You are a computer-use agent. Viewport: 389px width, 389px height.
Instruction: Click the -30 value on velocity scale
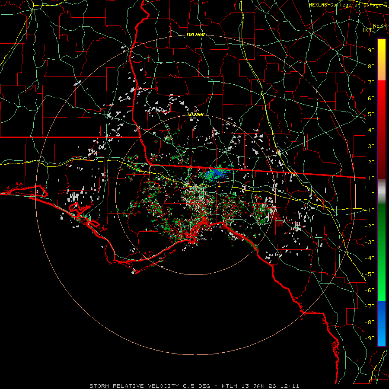pyautogui.click(x=370, y=242)
